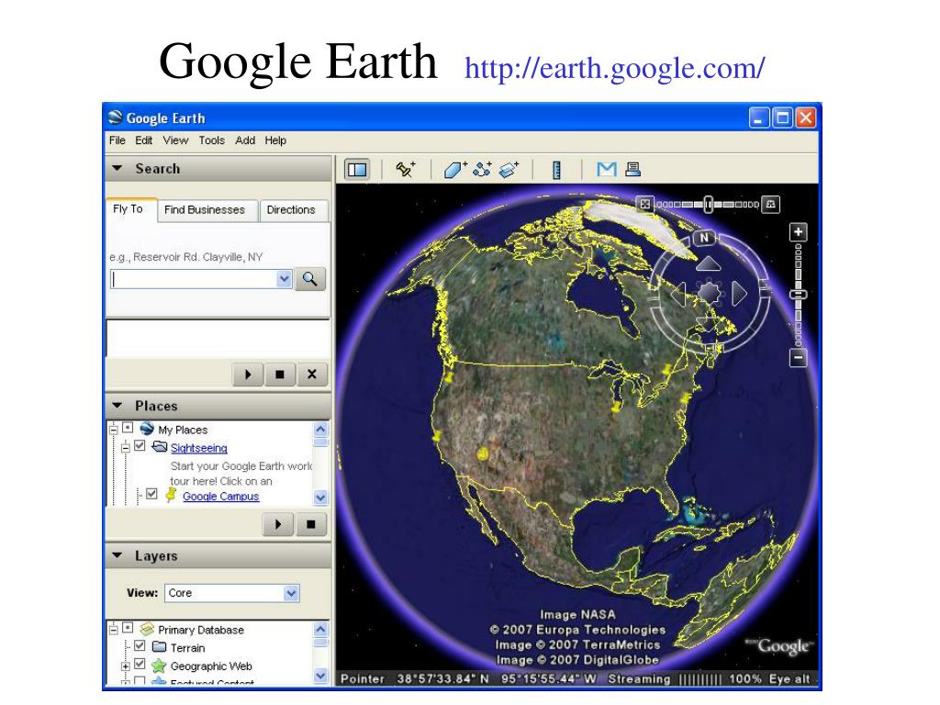This screenshot has height=705, width=940.
Task: Collapse the My Places tree node
Action: click(x=113, y=430)
